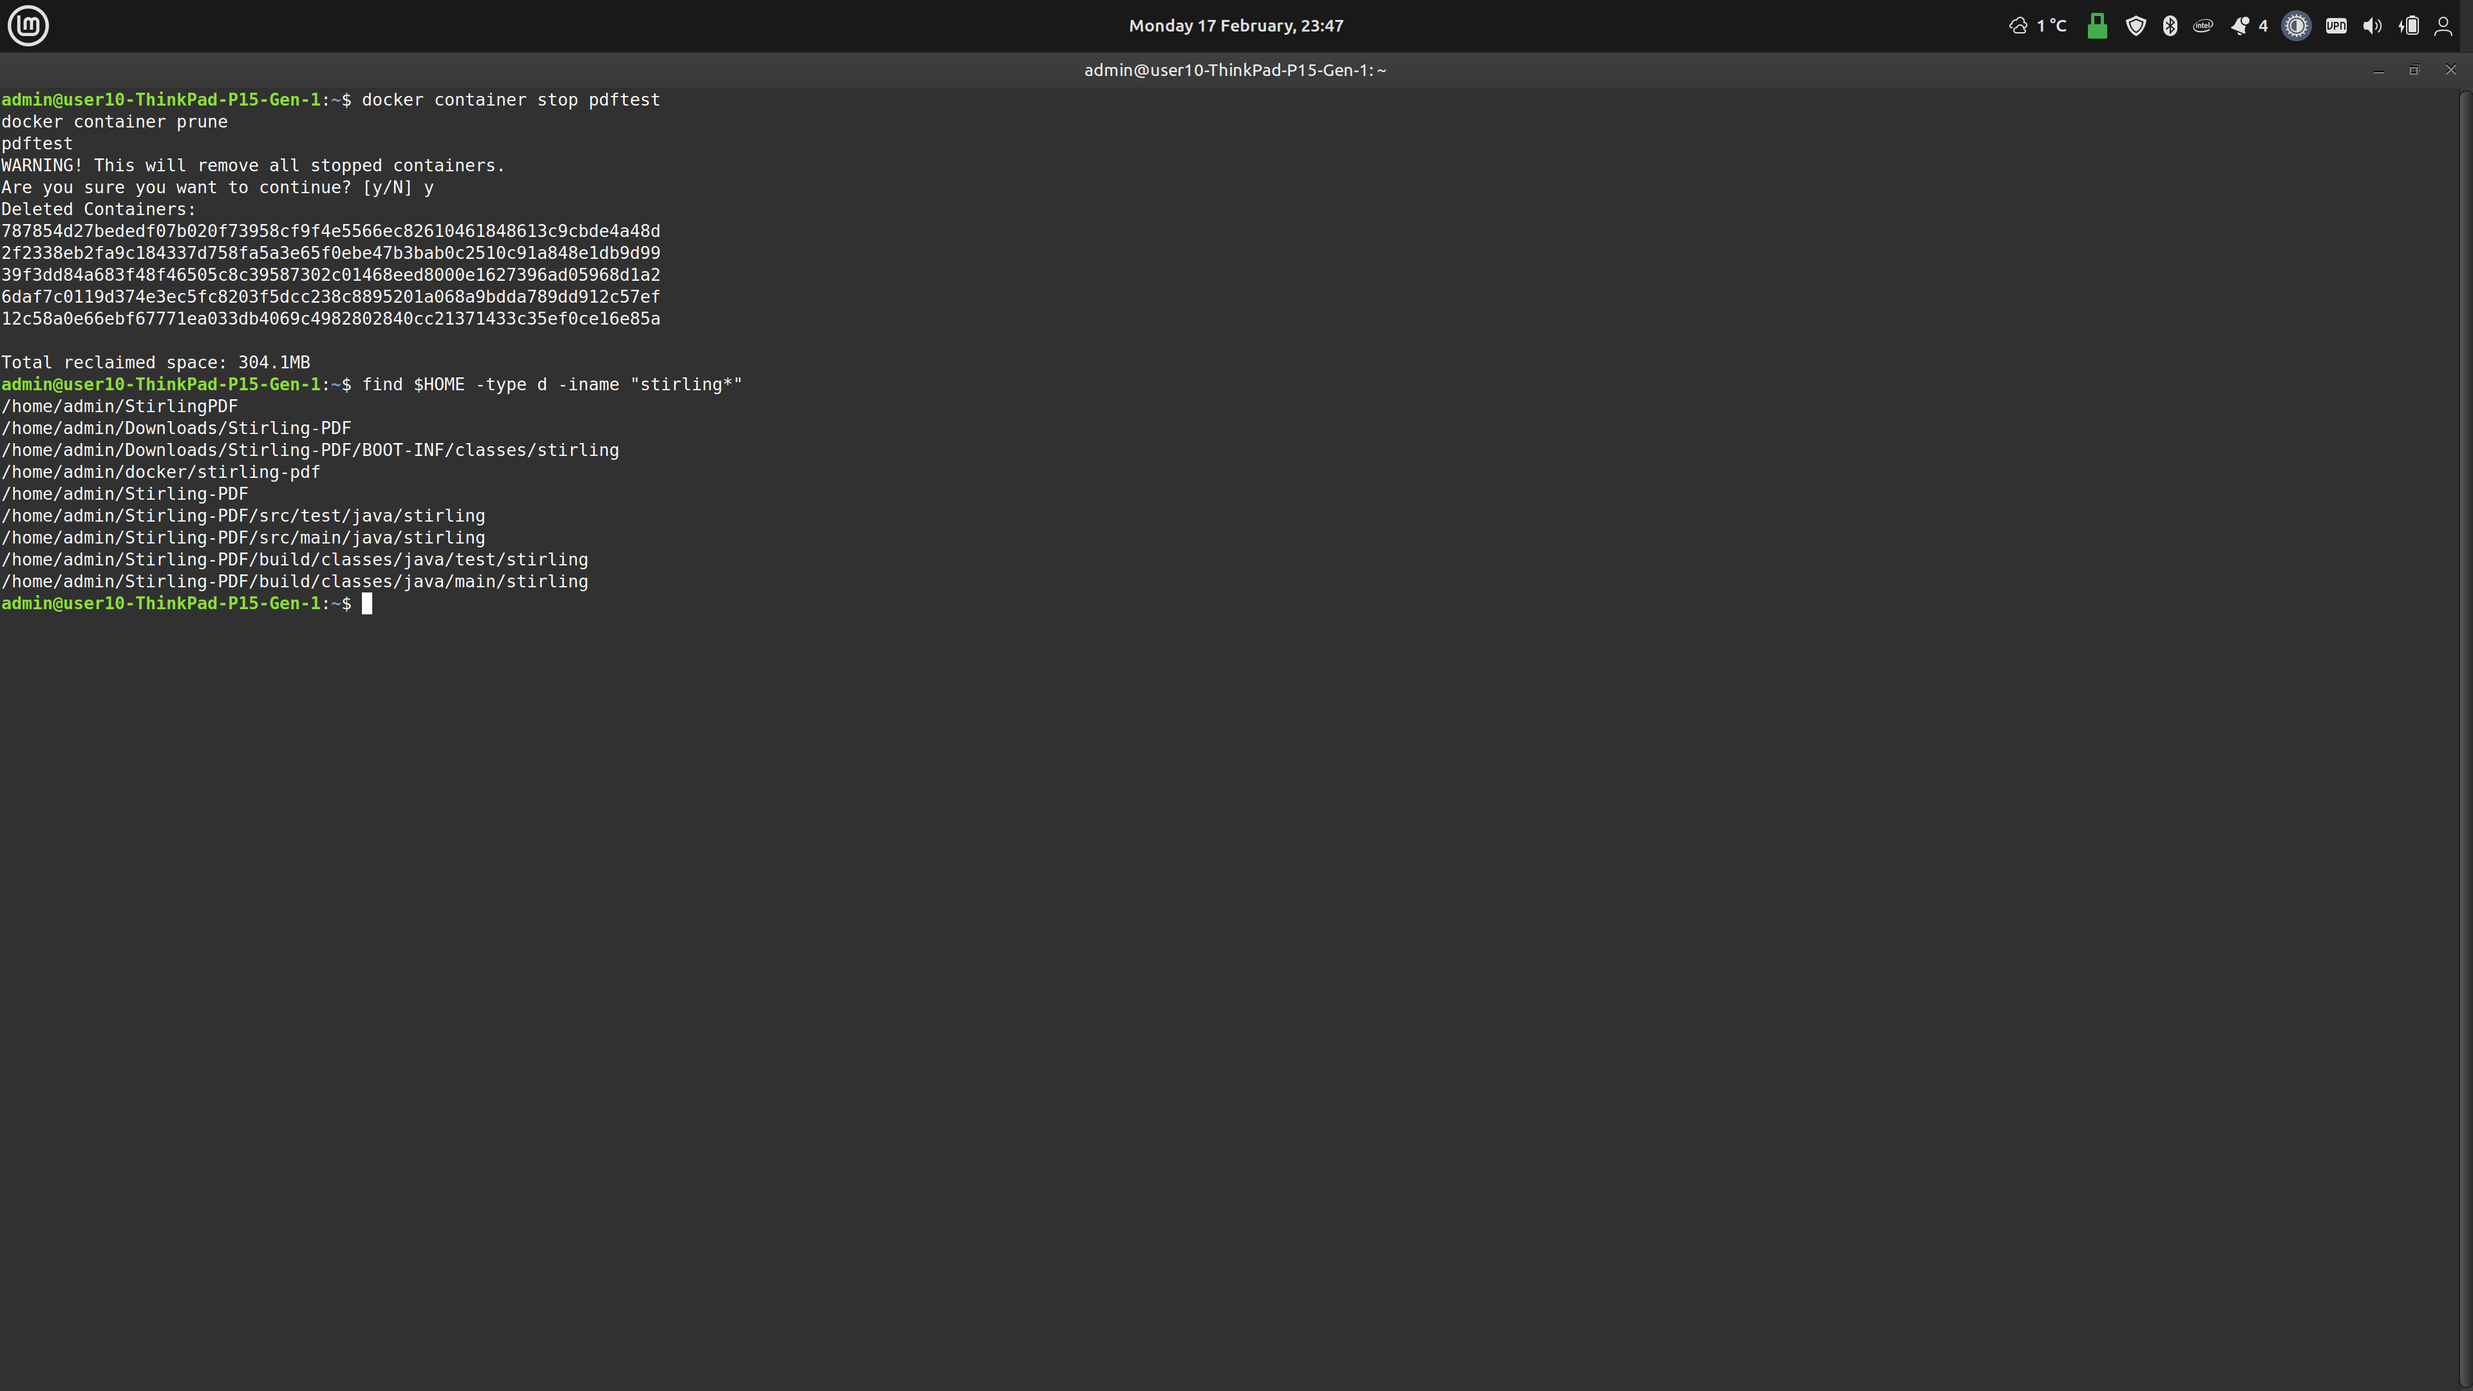This screenshot has width=2473, height=1391.
Task: Click the container hash starting 787854d27bed
Action: pos(330,231)
